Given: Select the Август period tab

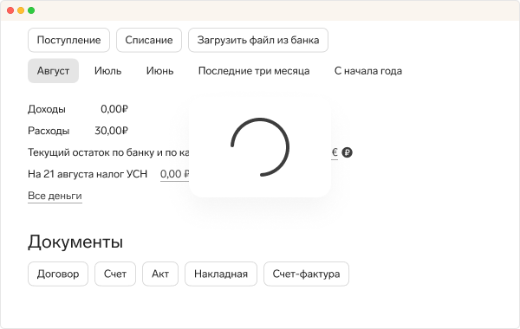Looking at the screenshot, I should pos(53,71).
